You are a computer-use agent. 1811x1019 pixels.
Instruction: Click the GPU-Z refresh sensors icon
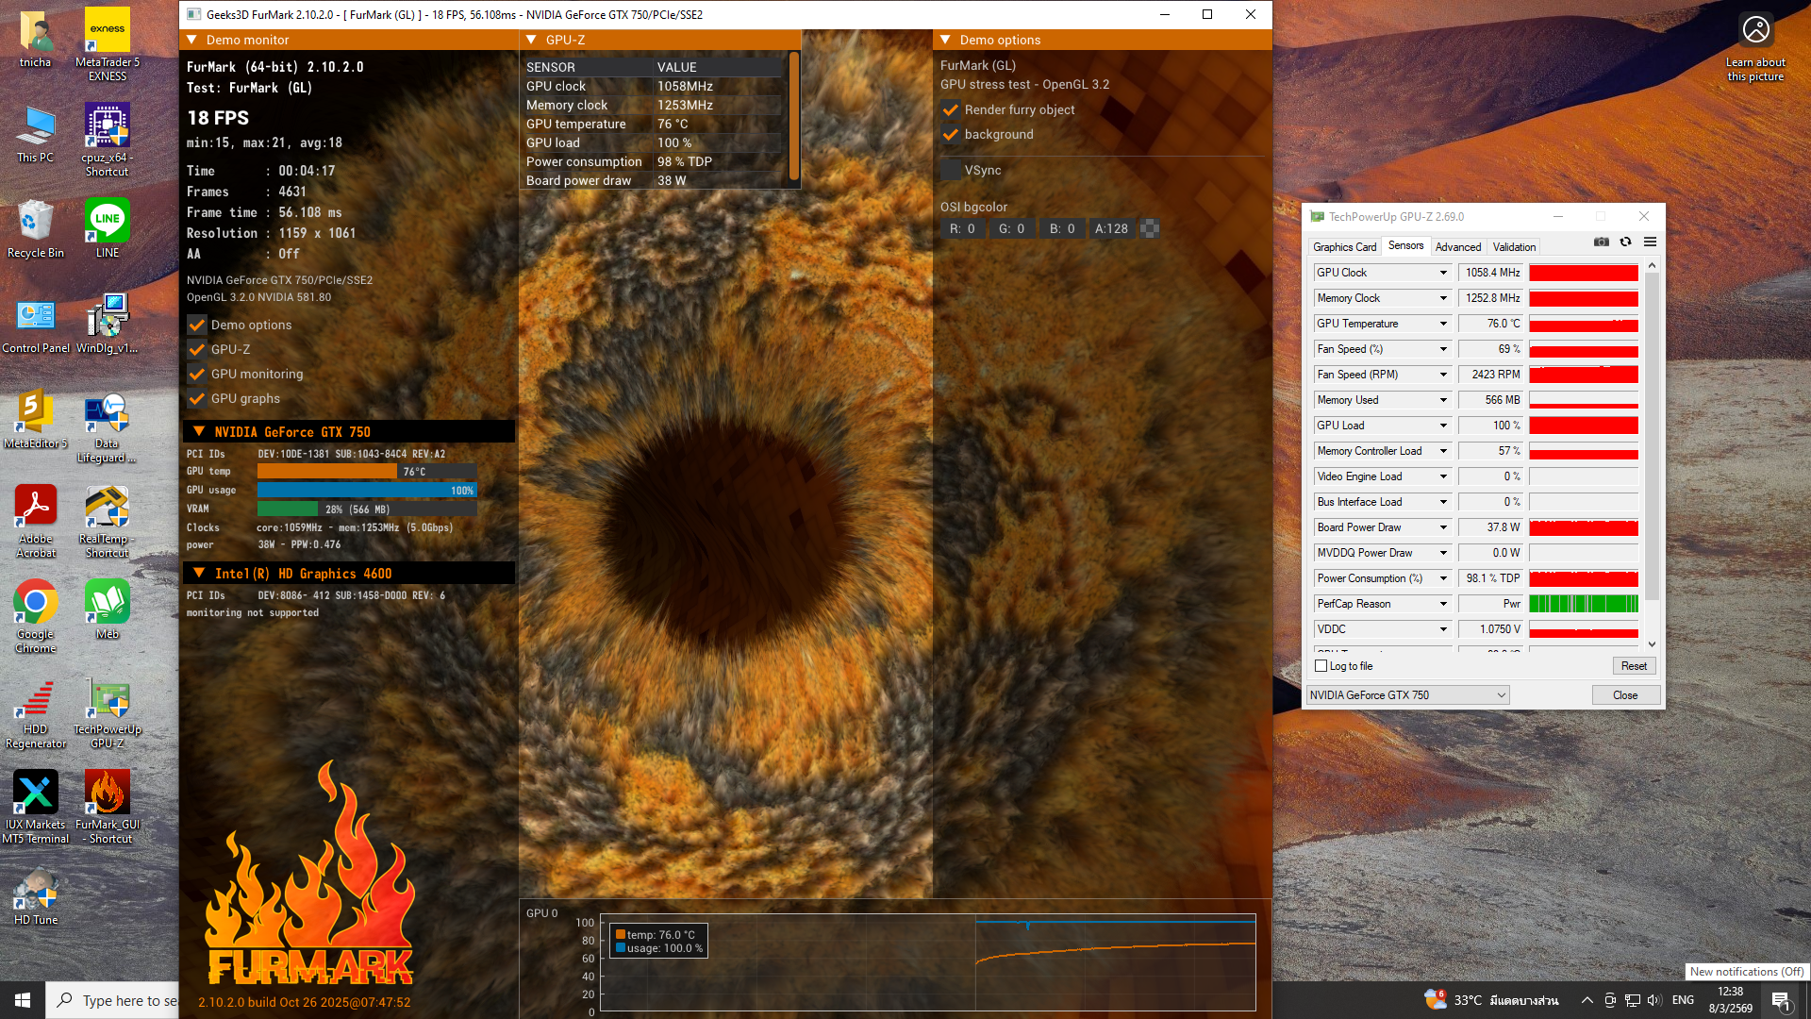[x=1625, y=242]
